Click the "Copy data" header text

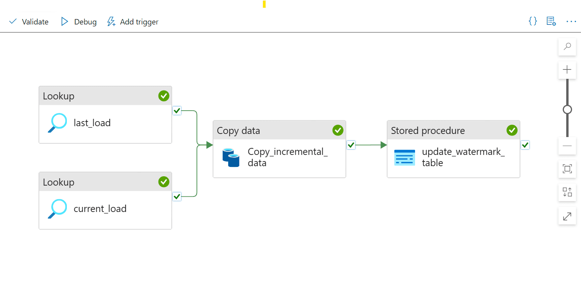pos(238,130)
